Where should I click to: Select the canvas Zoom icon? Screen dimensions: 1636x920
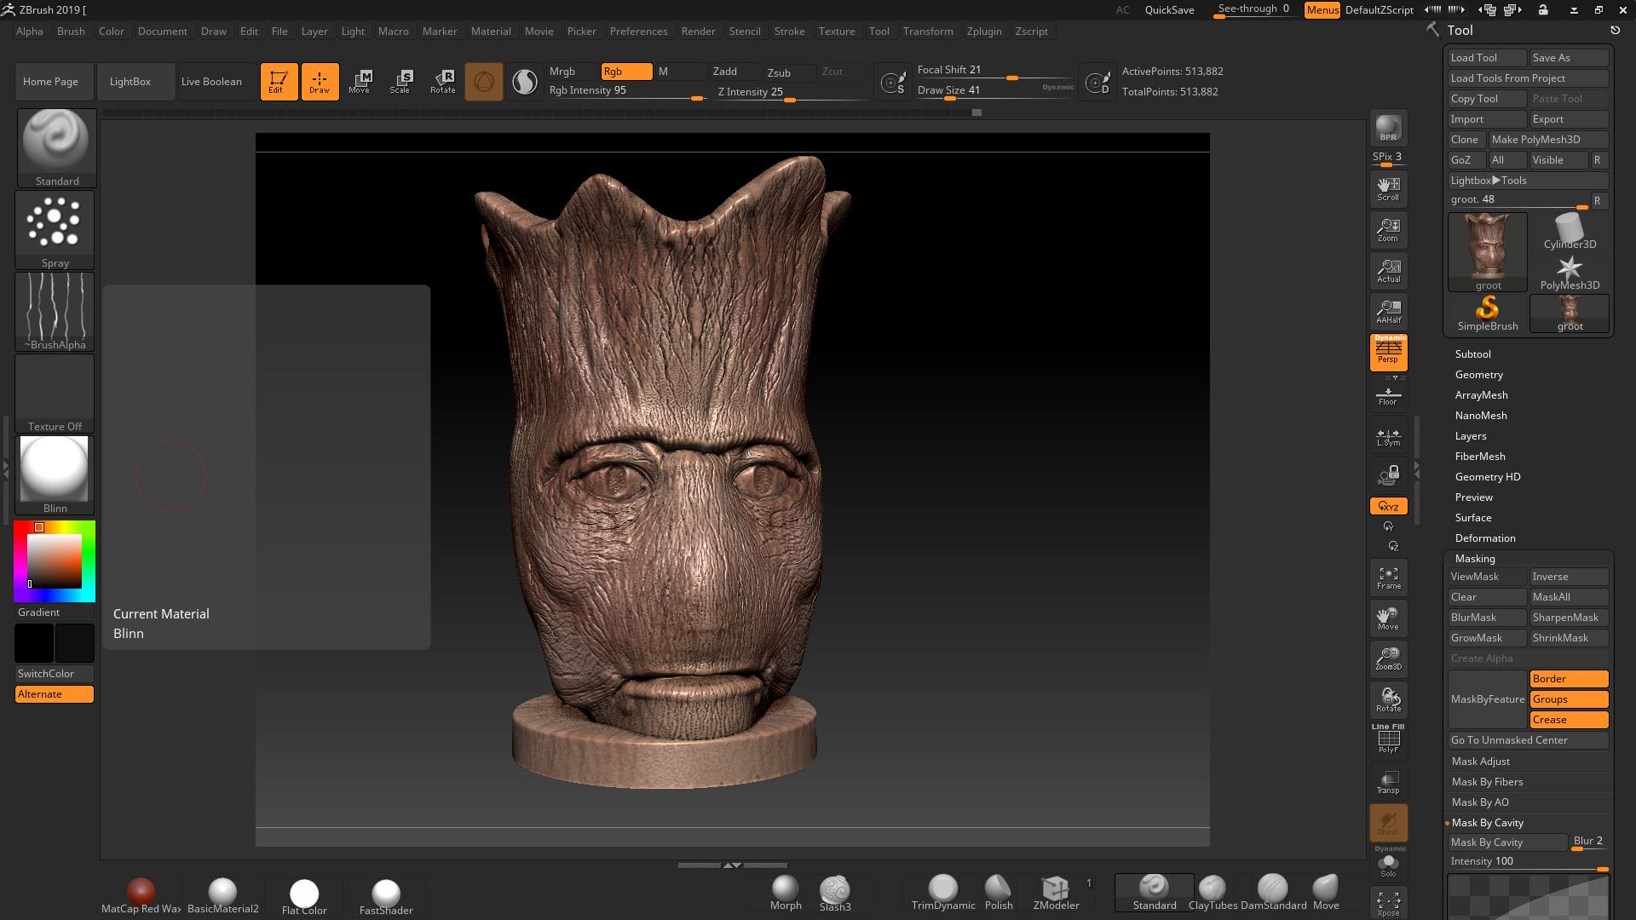[1388, 230]
